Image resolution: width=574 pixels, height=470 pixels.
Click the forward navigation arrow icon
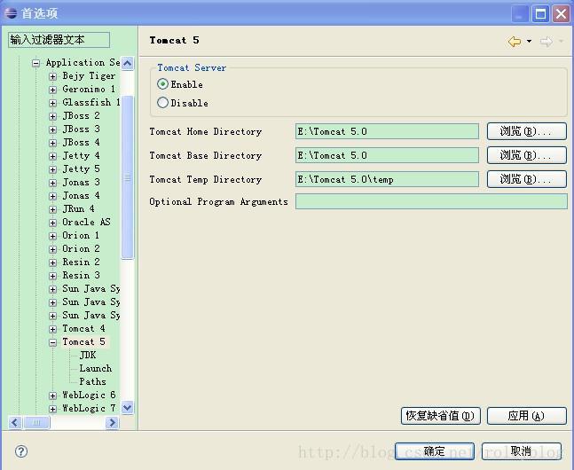tap(546, 42)
